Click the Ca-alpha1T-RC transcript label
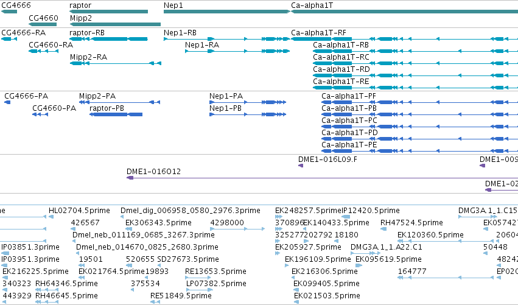The height and width of the screenshot is (305, 518). 341,57
